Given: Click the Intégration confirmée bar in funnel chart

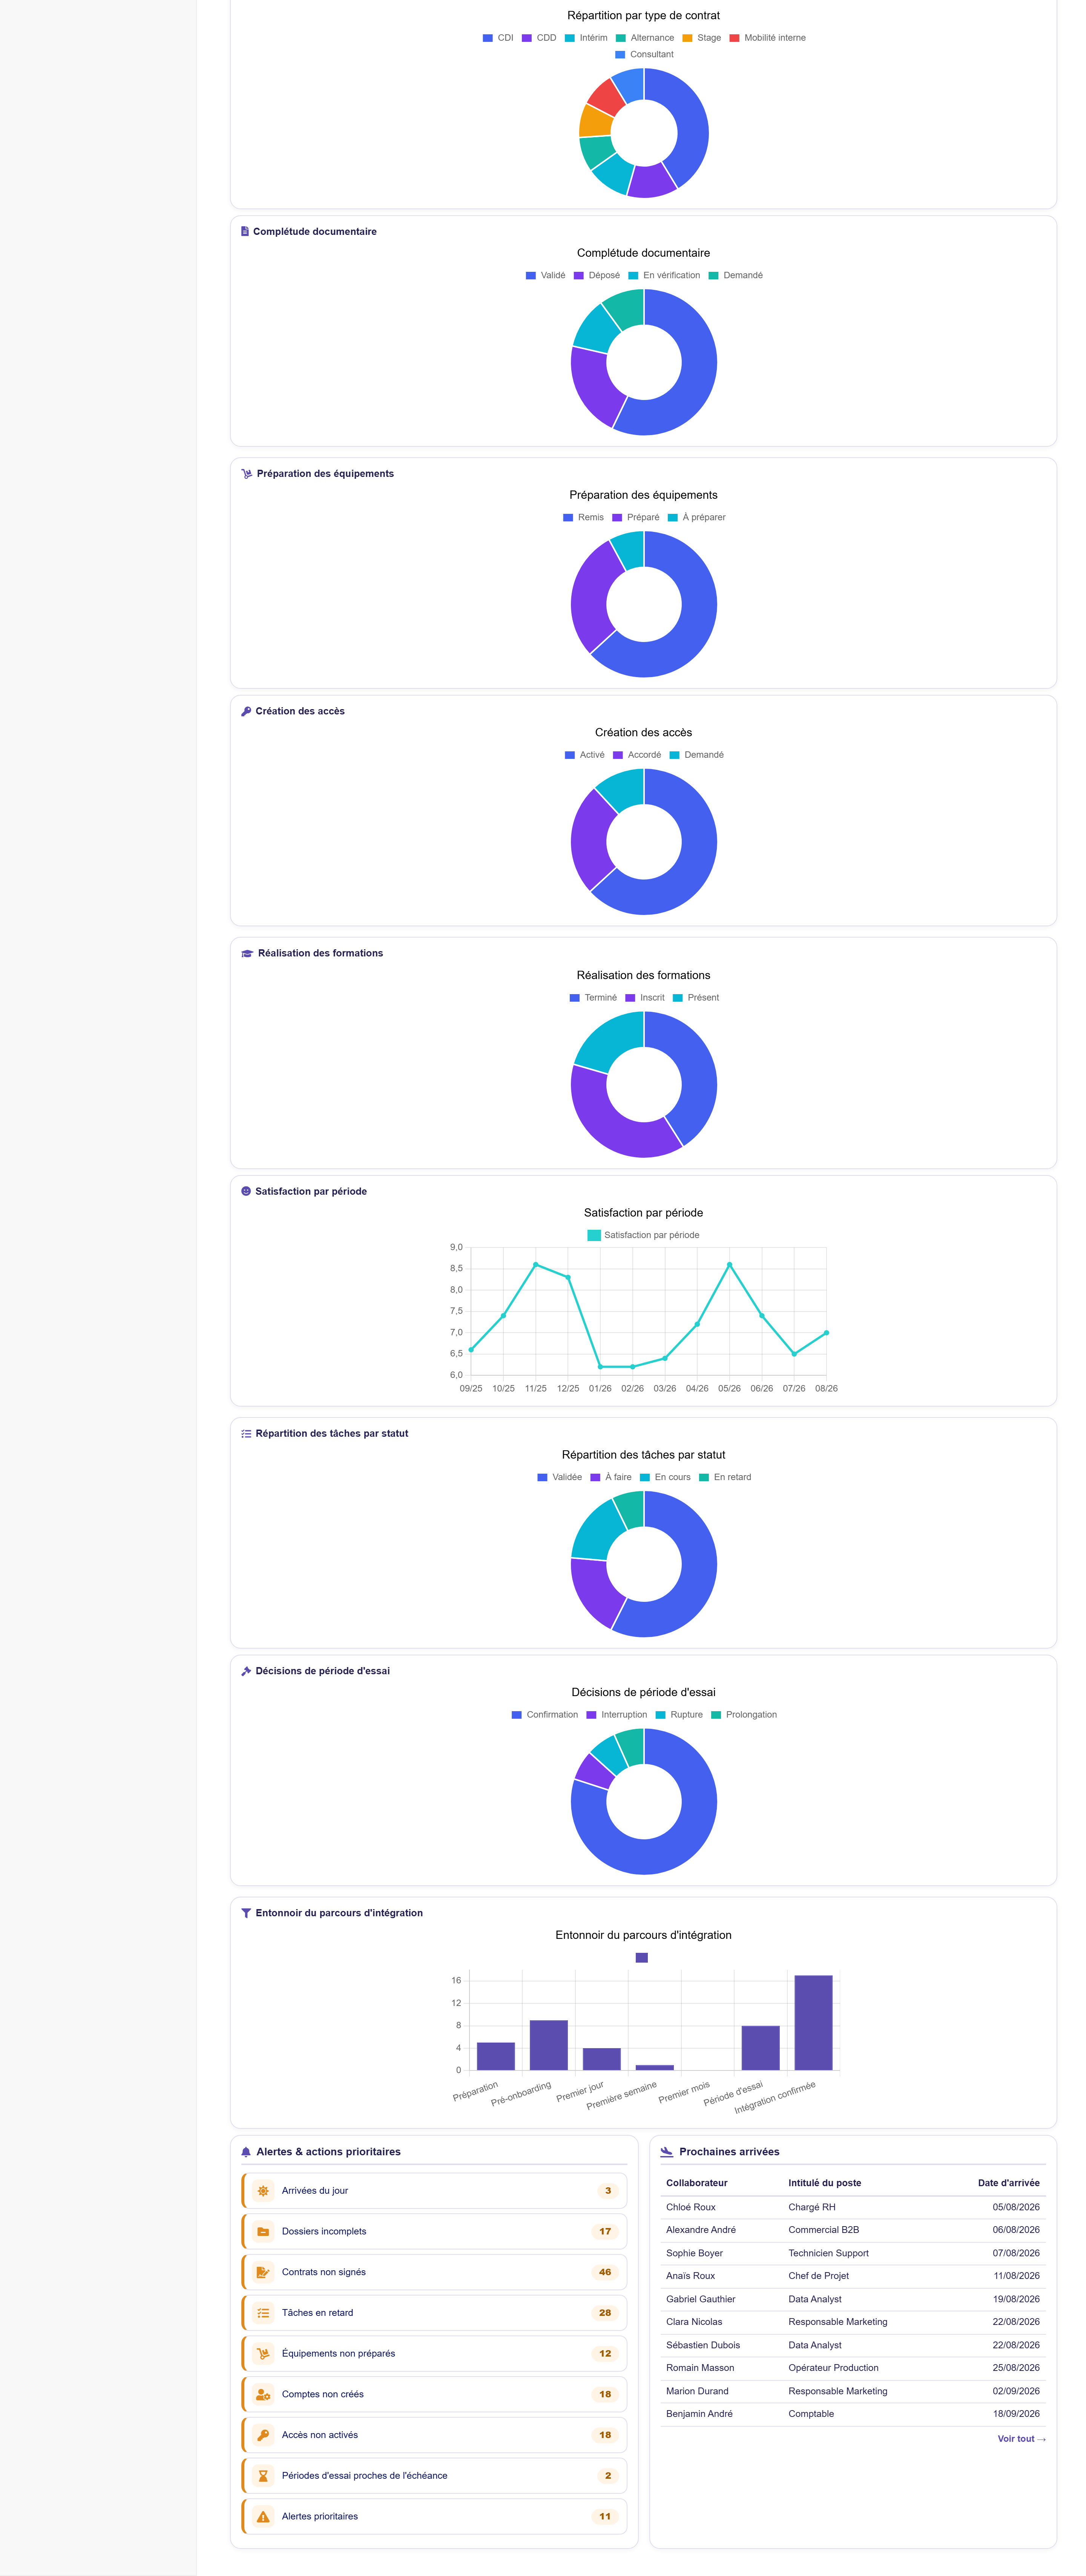Looking at the screenshot, I should pyautogui.click(x=813, y=2022).
